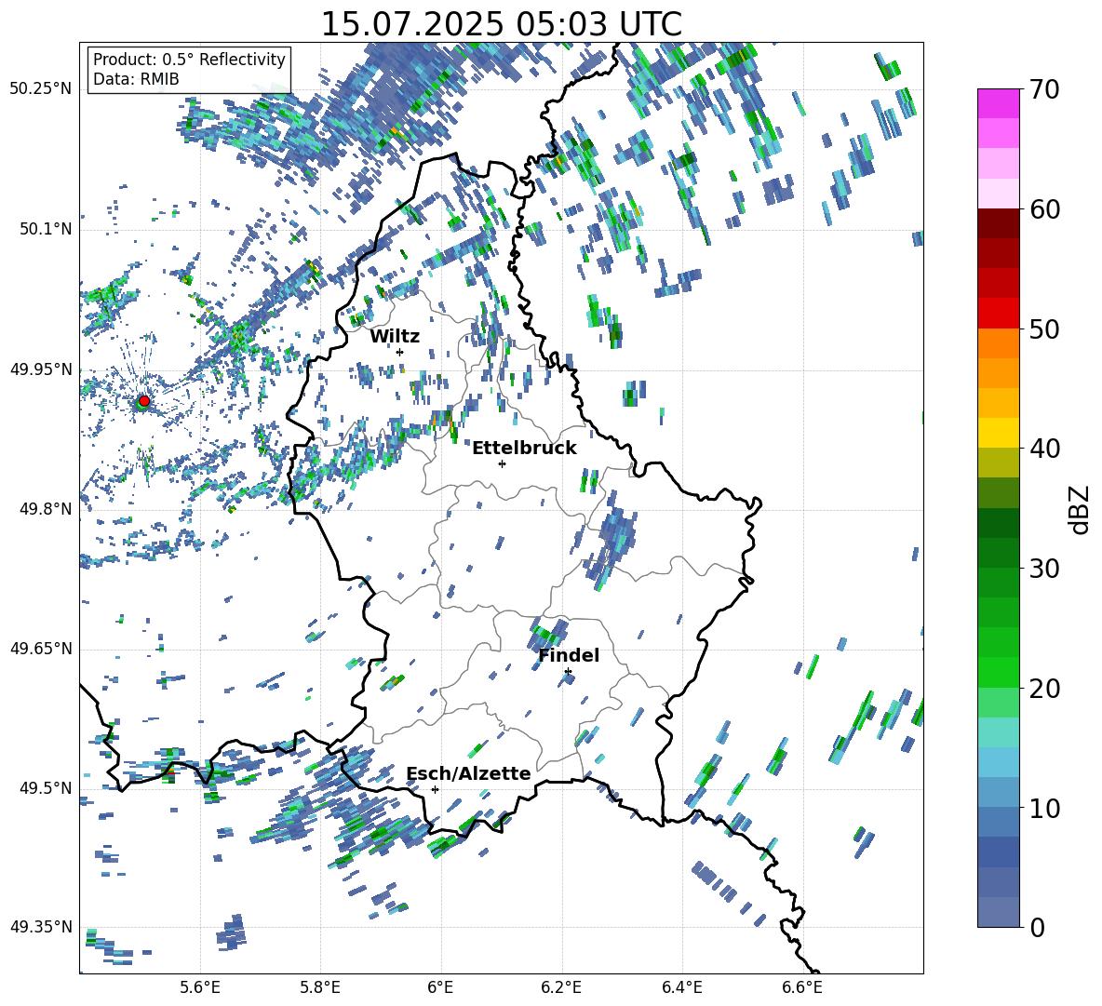
Task: Click the 'Findel' city label
Action: click(569, 655)
